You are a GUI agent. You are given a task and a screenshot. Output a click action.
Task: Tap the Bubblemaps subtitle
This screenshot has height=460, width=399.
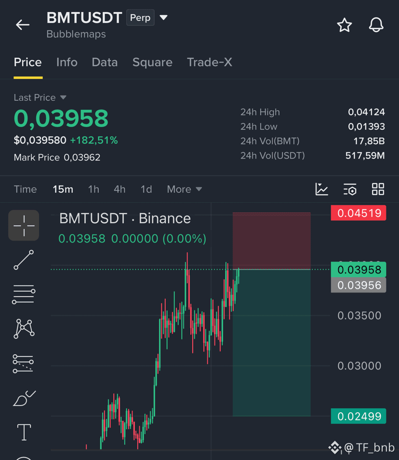click(x=76, y=34)
